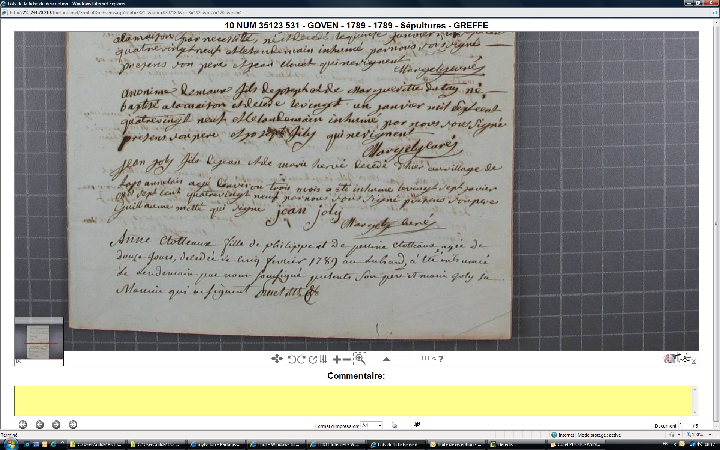The image size is (720, 450).
Task: Rotate the image counterclockwise
Action: point(292,359)
